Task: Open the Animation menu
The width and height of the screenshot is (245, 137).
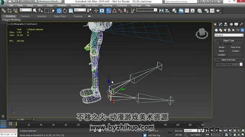Action: [x=76, y=5]
